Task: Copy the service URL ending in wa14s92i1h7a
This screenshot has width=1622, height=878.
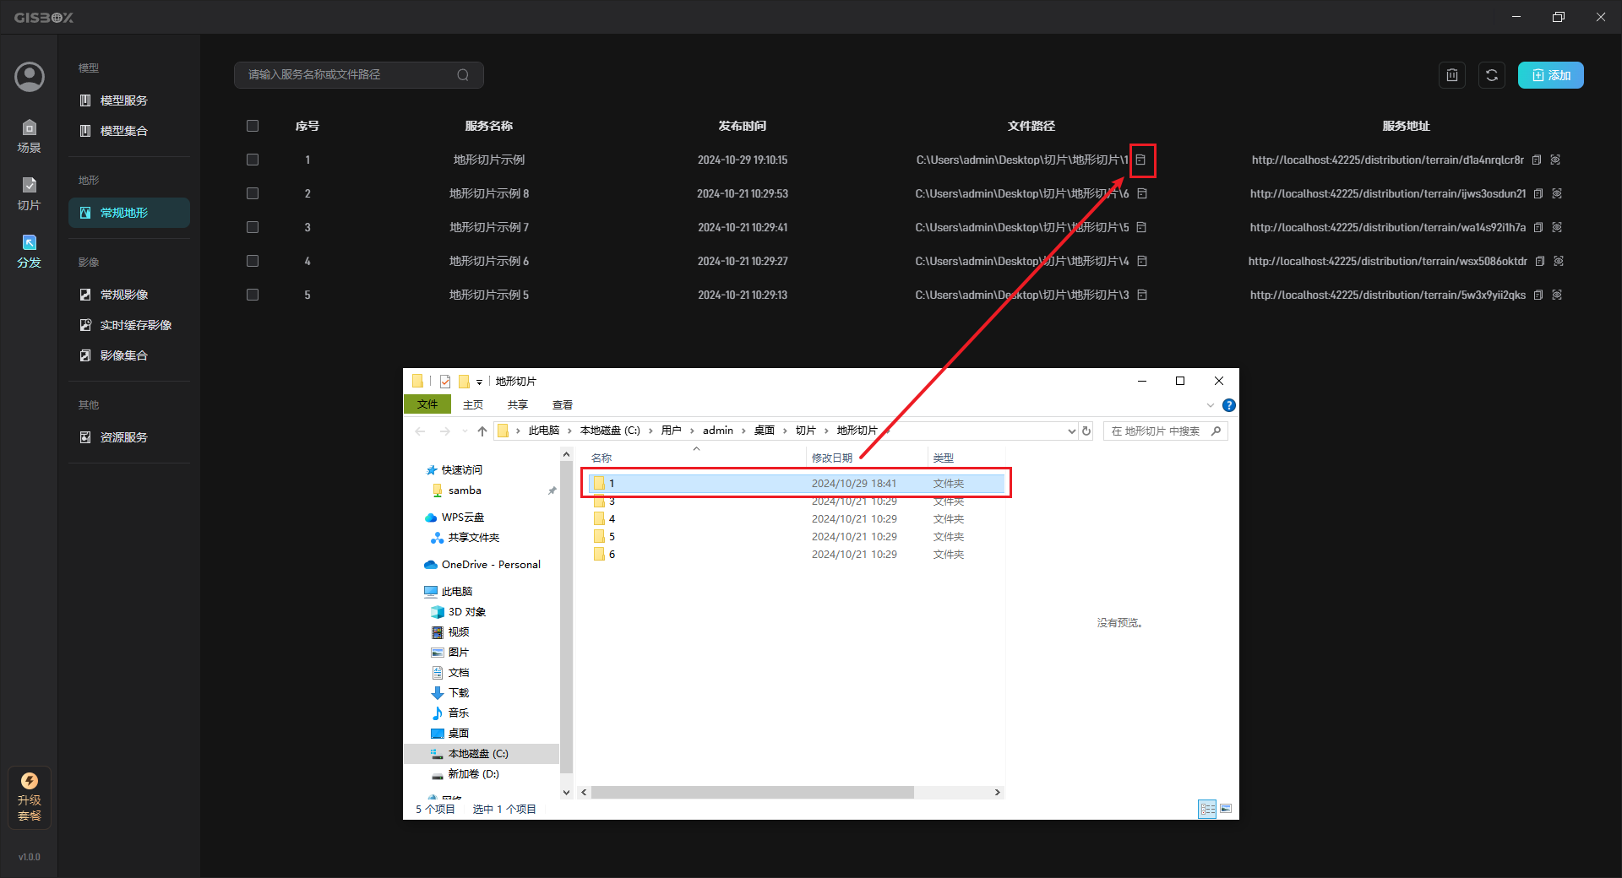Action: [1538, 227]
